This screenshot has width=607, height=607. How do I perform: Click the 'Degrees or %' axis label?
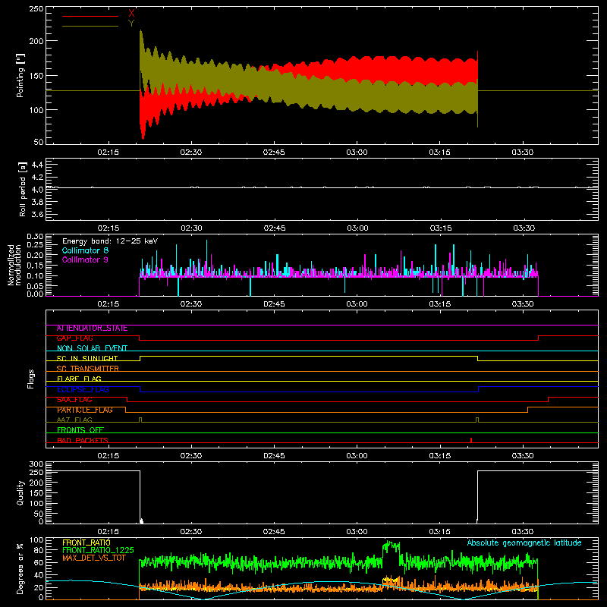click(x=20, y=568)
